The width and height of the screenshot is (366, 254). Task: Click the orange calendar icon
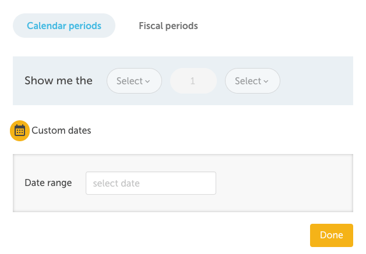pos(20,130)
